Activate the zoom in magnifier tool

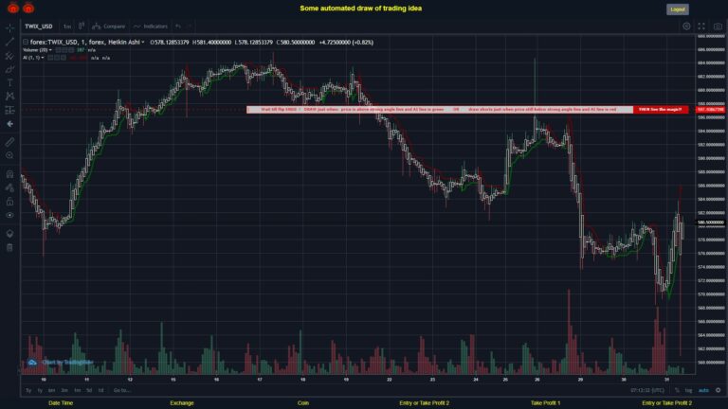(9, 155)
